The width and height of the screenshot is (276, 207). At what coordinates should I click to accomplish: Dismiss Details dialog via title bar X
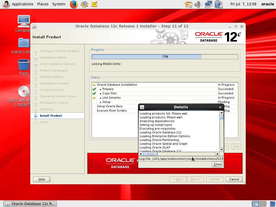pyautogui.click(x=220, y=107)
